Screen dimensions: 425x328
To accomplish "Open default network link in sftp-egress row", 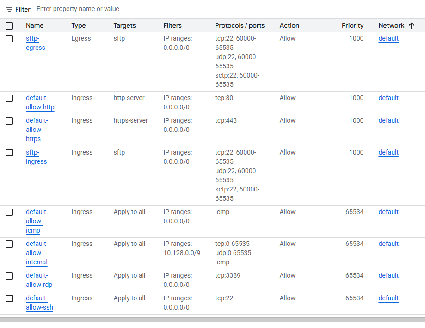I will click(x=388, y=39).
